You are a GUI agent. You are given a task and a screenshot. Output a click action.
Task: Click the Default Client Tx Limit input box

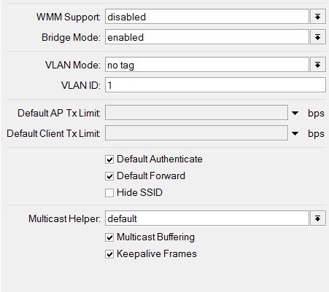[x=196, y=133]
